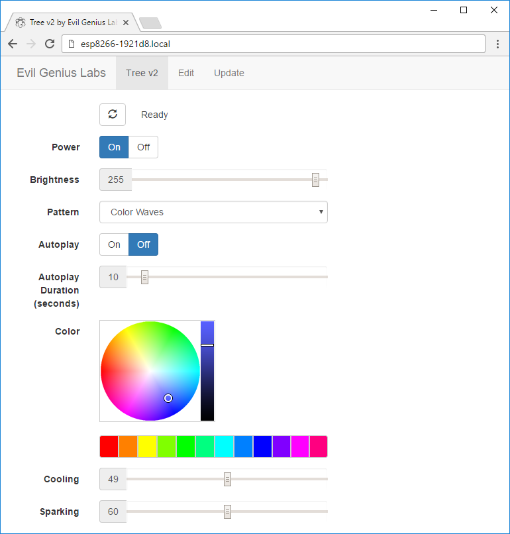Open Chrome three-dot menu
Image resolution: width=510 pixels, height=534 pixels.
[x=498, y=44]
